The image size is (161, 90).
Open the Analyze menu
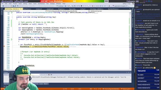click(52, 4)
